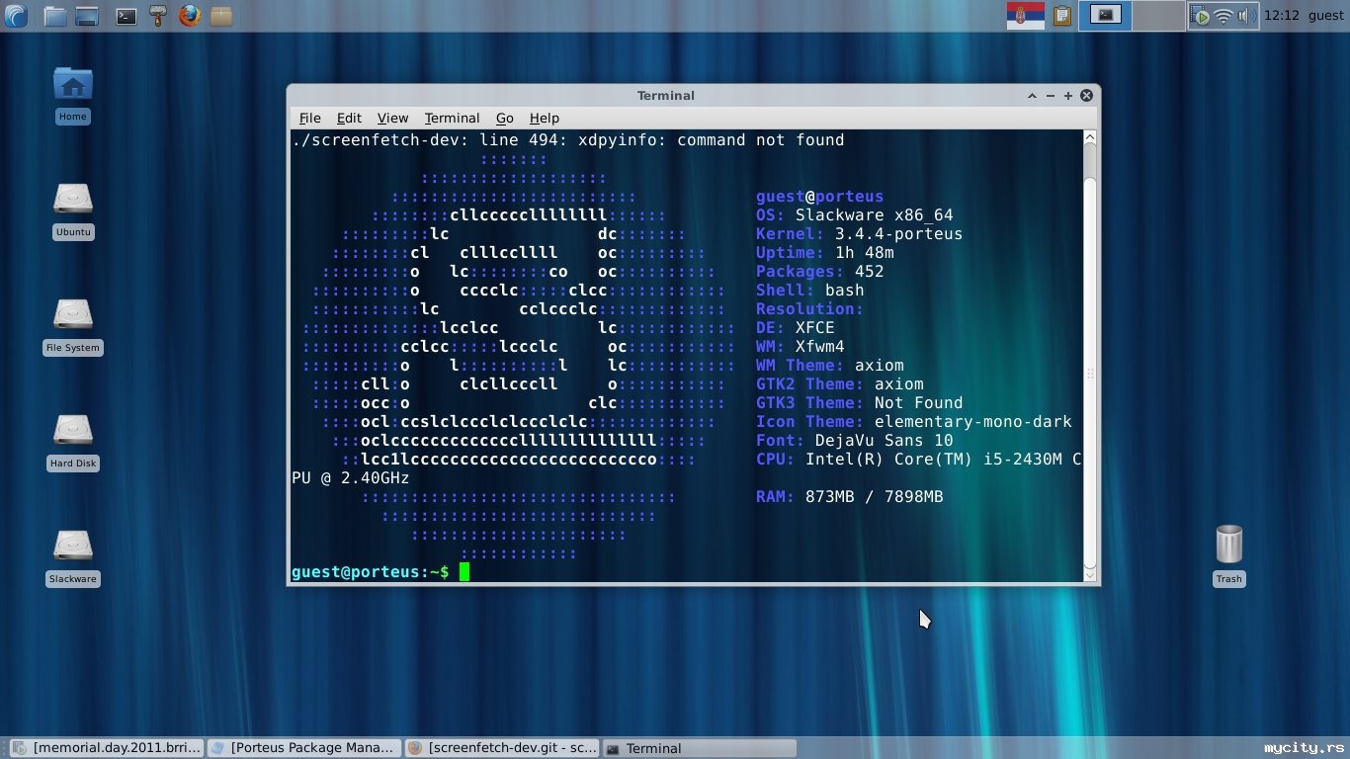Select the File System desktop icon
1350x759 pixels.
(x=73, y=327)
